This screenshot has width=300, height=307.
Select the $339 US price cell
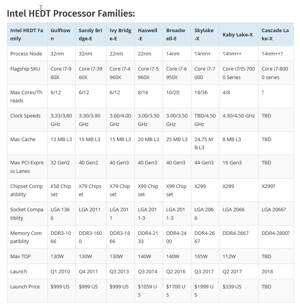coord(232,286)
